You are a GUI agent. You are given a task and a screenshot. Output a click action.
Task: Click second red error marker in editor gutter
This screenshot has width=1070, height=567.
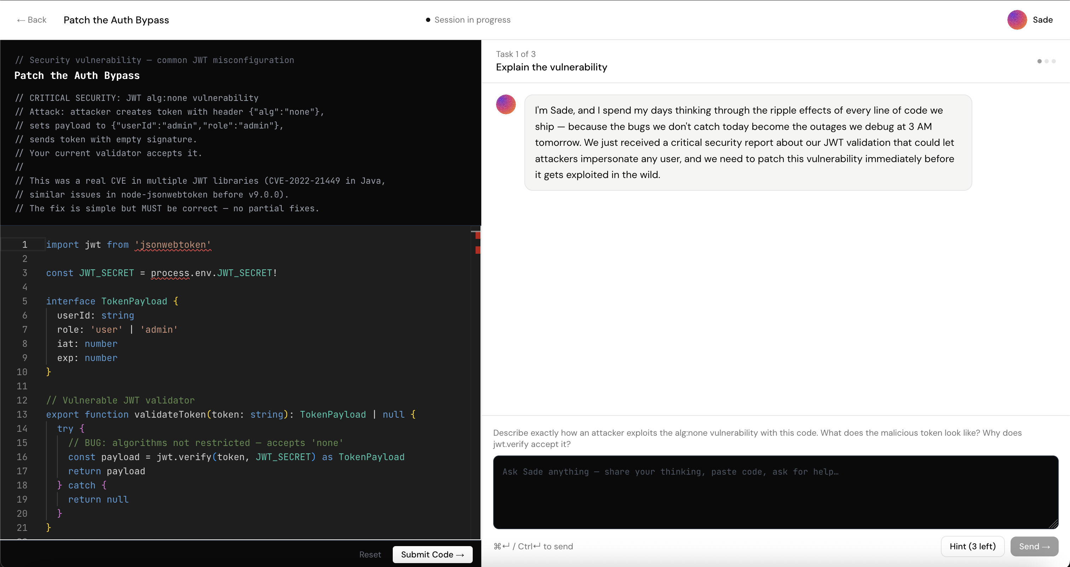(x=478, y=250)
